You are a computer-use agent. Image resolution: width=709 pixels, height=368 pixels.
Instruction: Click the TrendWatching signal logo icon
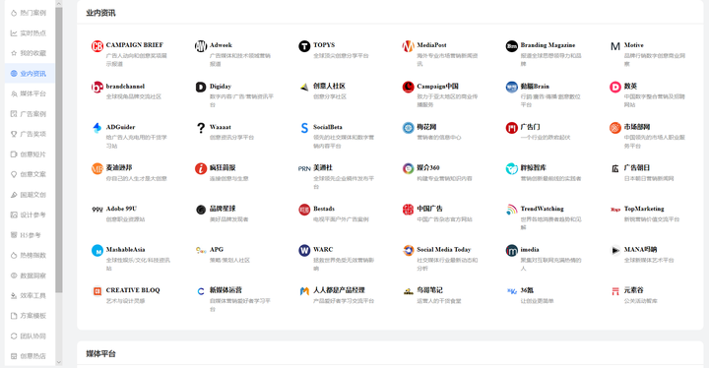click(511, 210)
